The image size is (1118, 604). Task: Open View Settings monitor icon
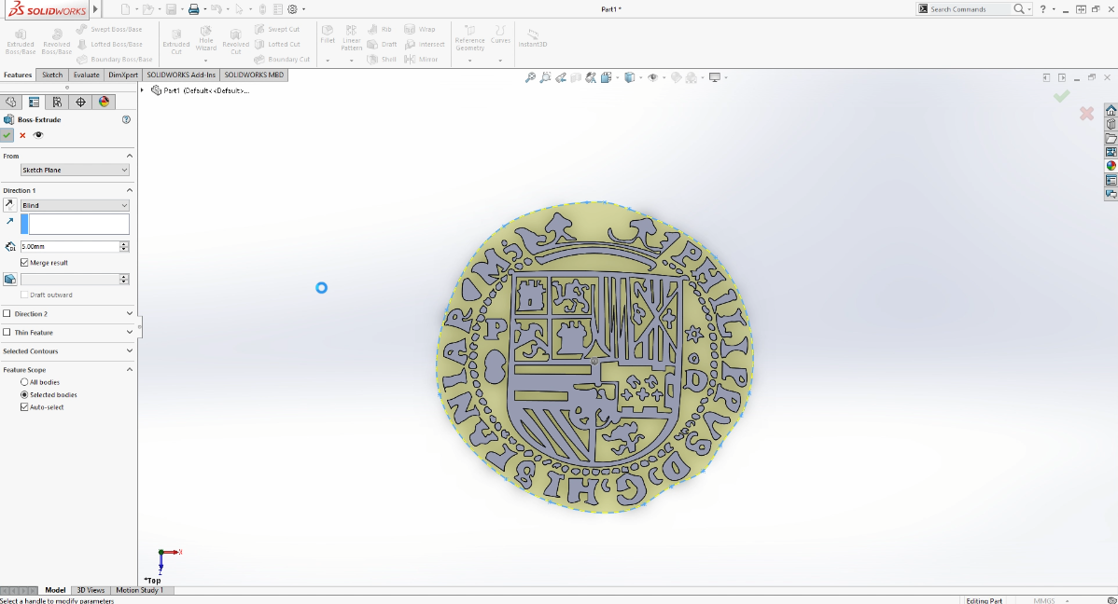point(715,77)
